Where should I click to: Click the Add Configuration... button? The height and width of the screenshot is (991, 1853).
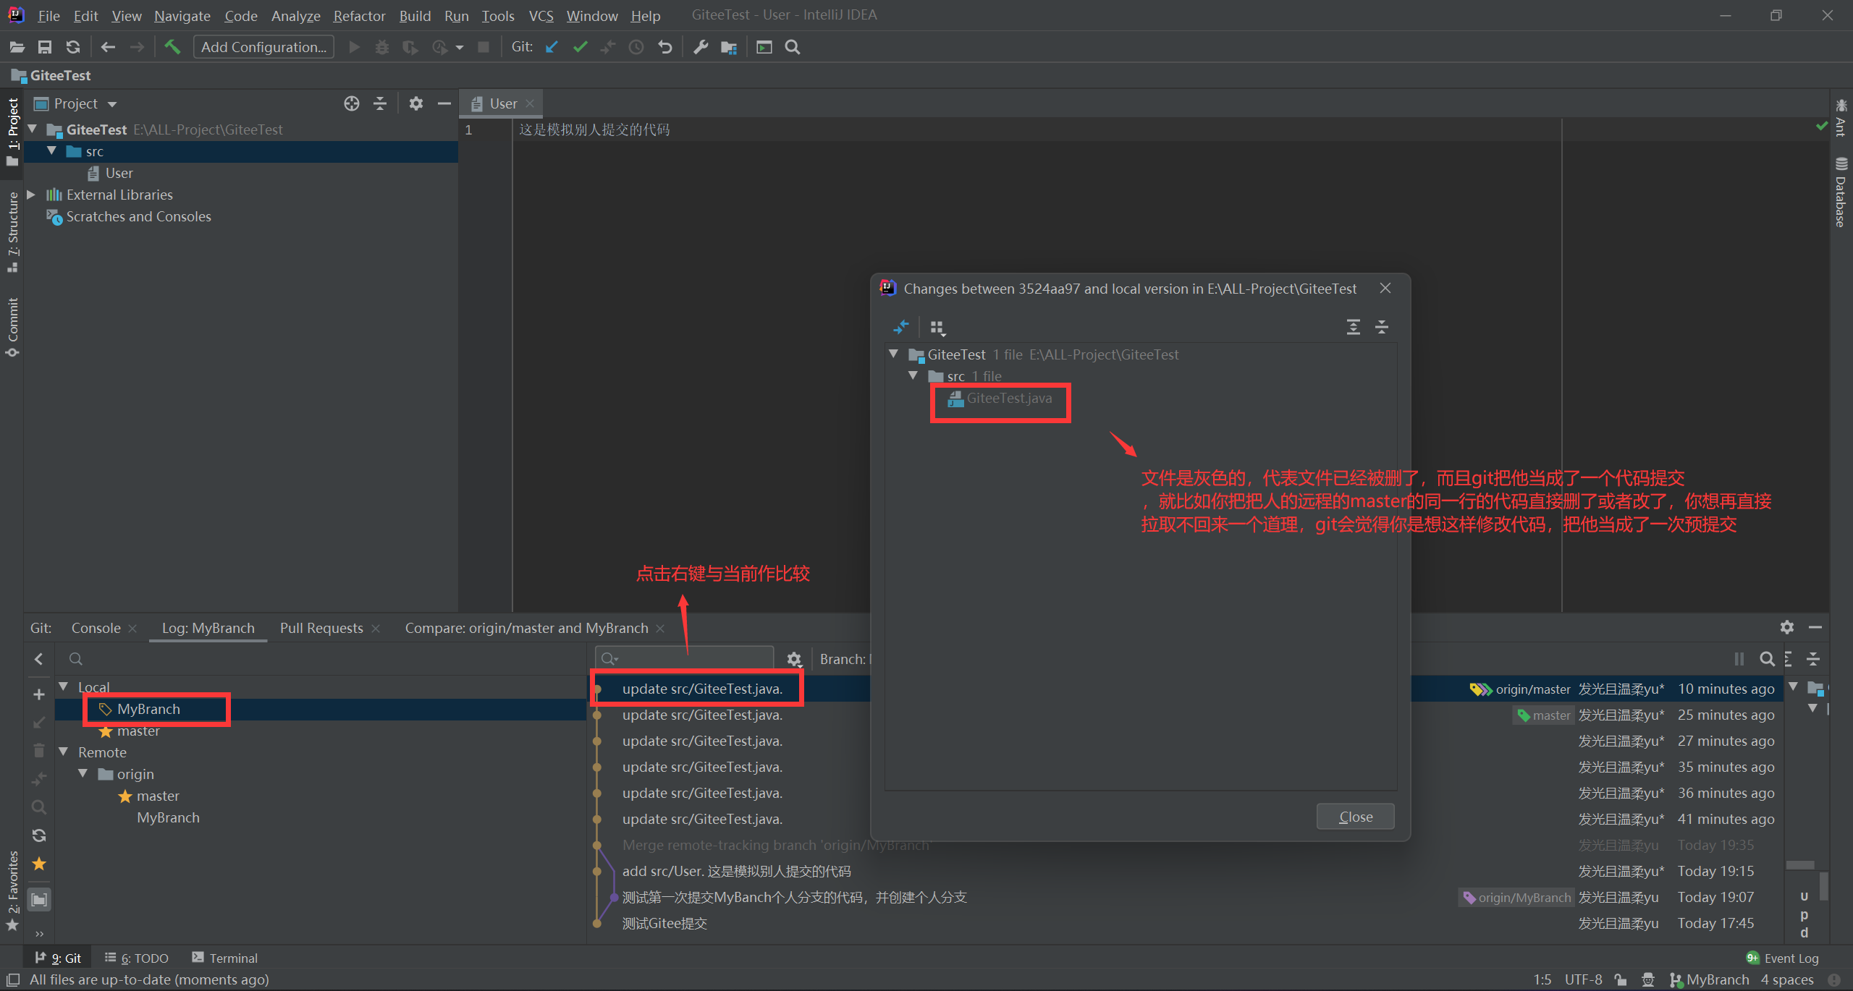(263, 47)
